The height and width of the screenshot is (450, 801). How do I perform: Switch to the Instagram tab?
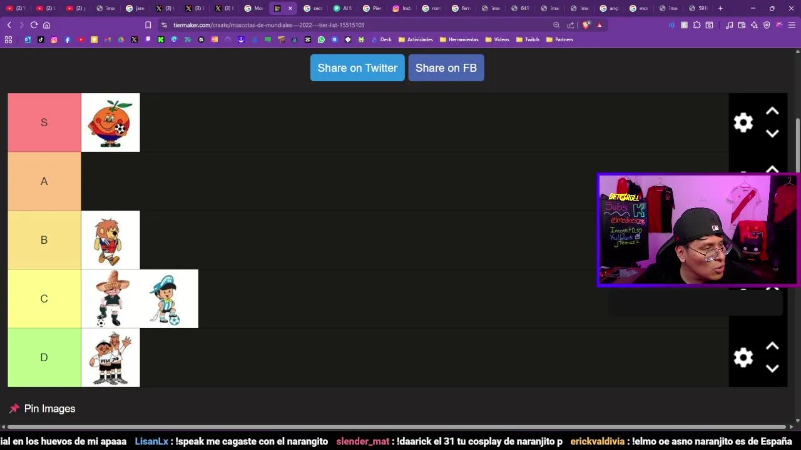click(402, 8)
